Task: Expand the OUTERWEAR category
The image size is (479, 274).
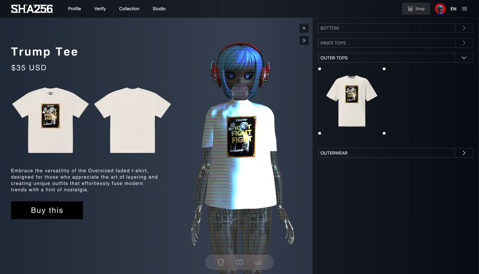Action: click(x=463, y=153)
